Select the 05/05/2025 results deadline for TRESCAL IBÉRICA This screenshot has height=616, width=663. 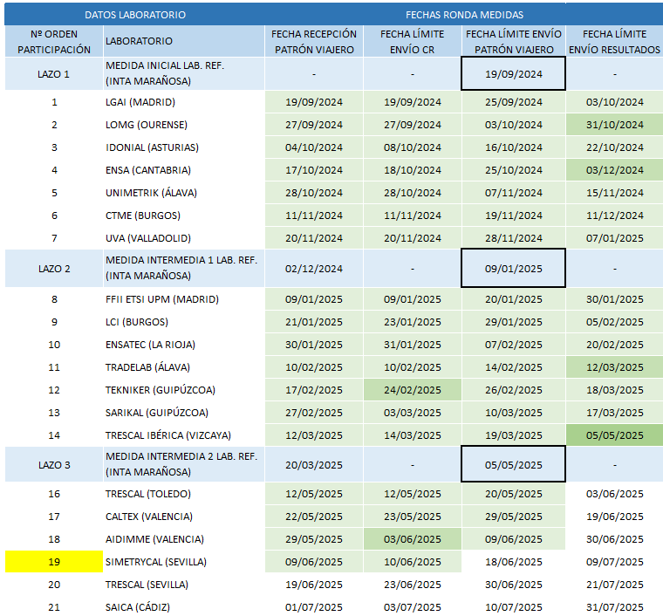(x=614, y=435)
